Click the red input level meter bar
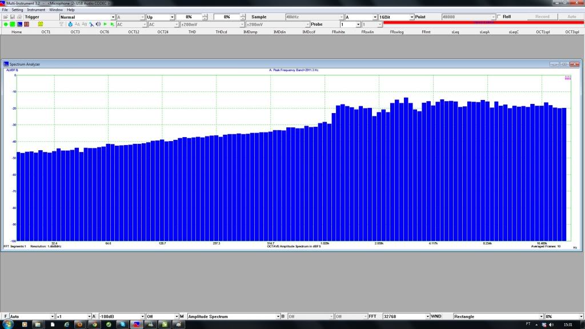The width and height of the screenshot is (585, 329). point(483,23)
